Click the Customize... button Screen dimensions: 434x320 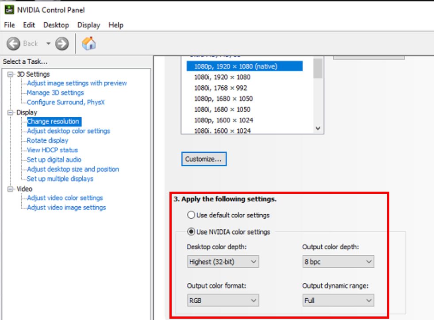[204, 159]
